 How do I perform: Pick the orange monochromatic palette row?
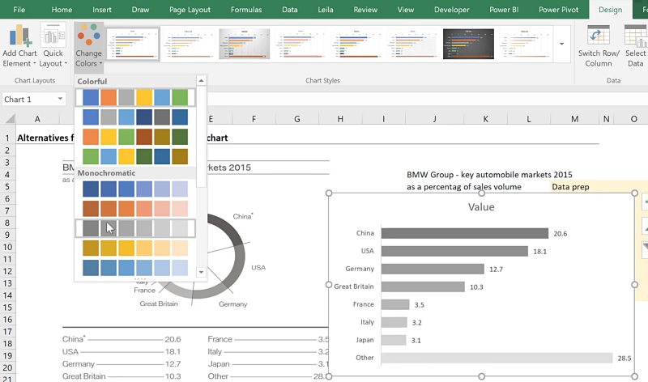(135, 208)
